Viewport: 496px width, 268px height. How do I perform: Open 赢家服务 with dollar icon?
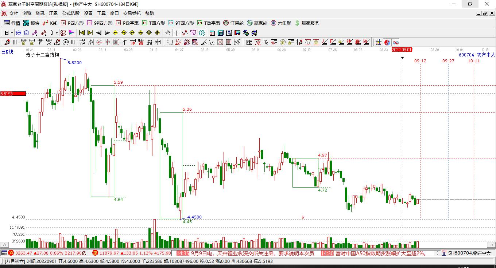coord(307,23)
